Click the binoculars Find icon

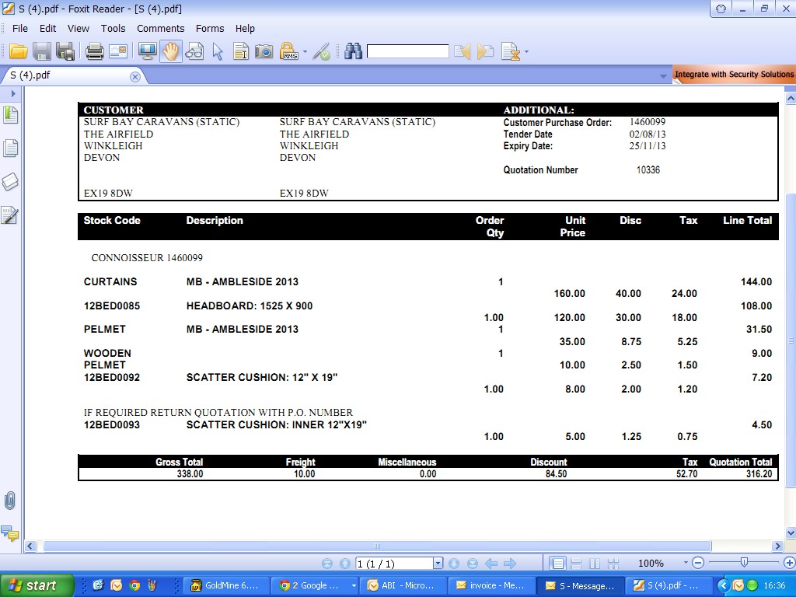click(x=354, y=52)
